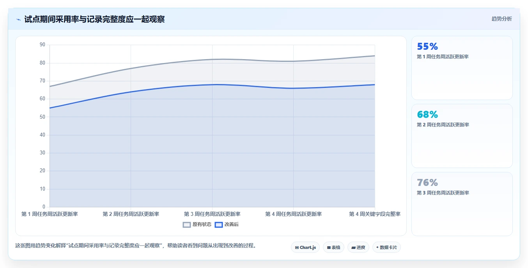Select the 数据卡片 tag chip
The image size is (528, 268).
click(x=386, y=247)
